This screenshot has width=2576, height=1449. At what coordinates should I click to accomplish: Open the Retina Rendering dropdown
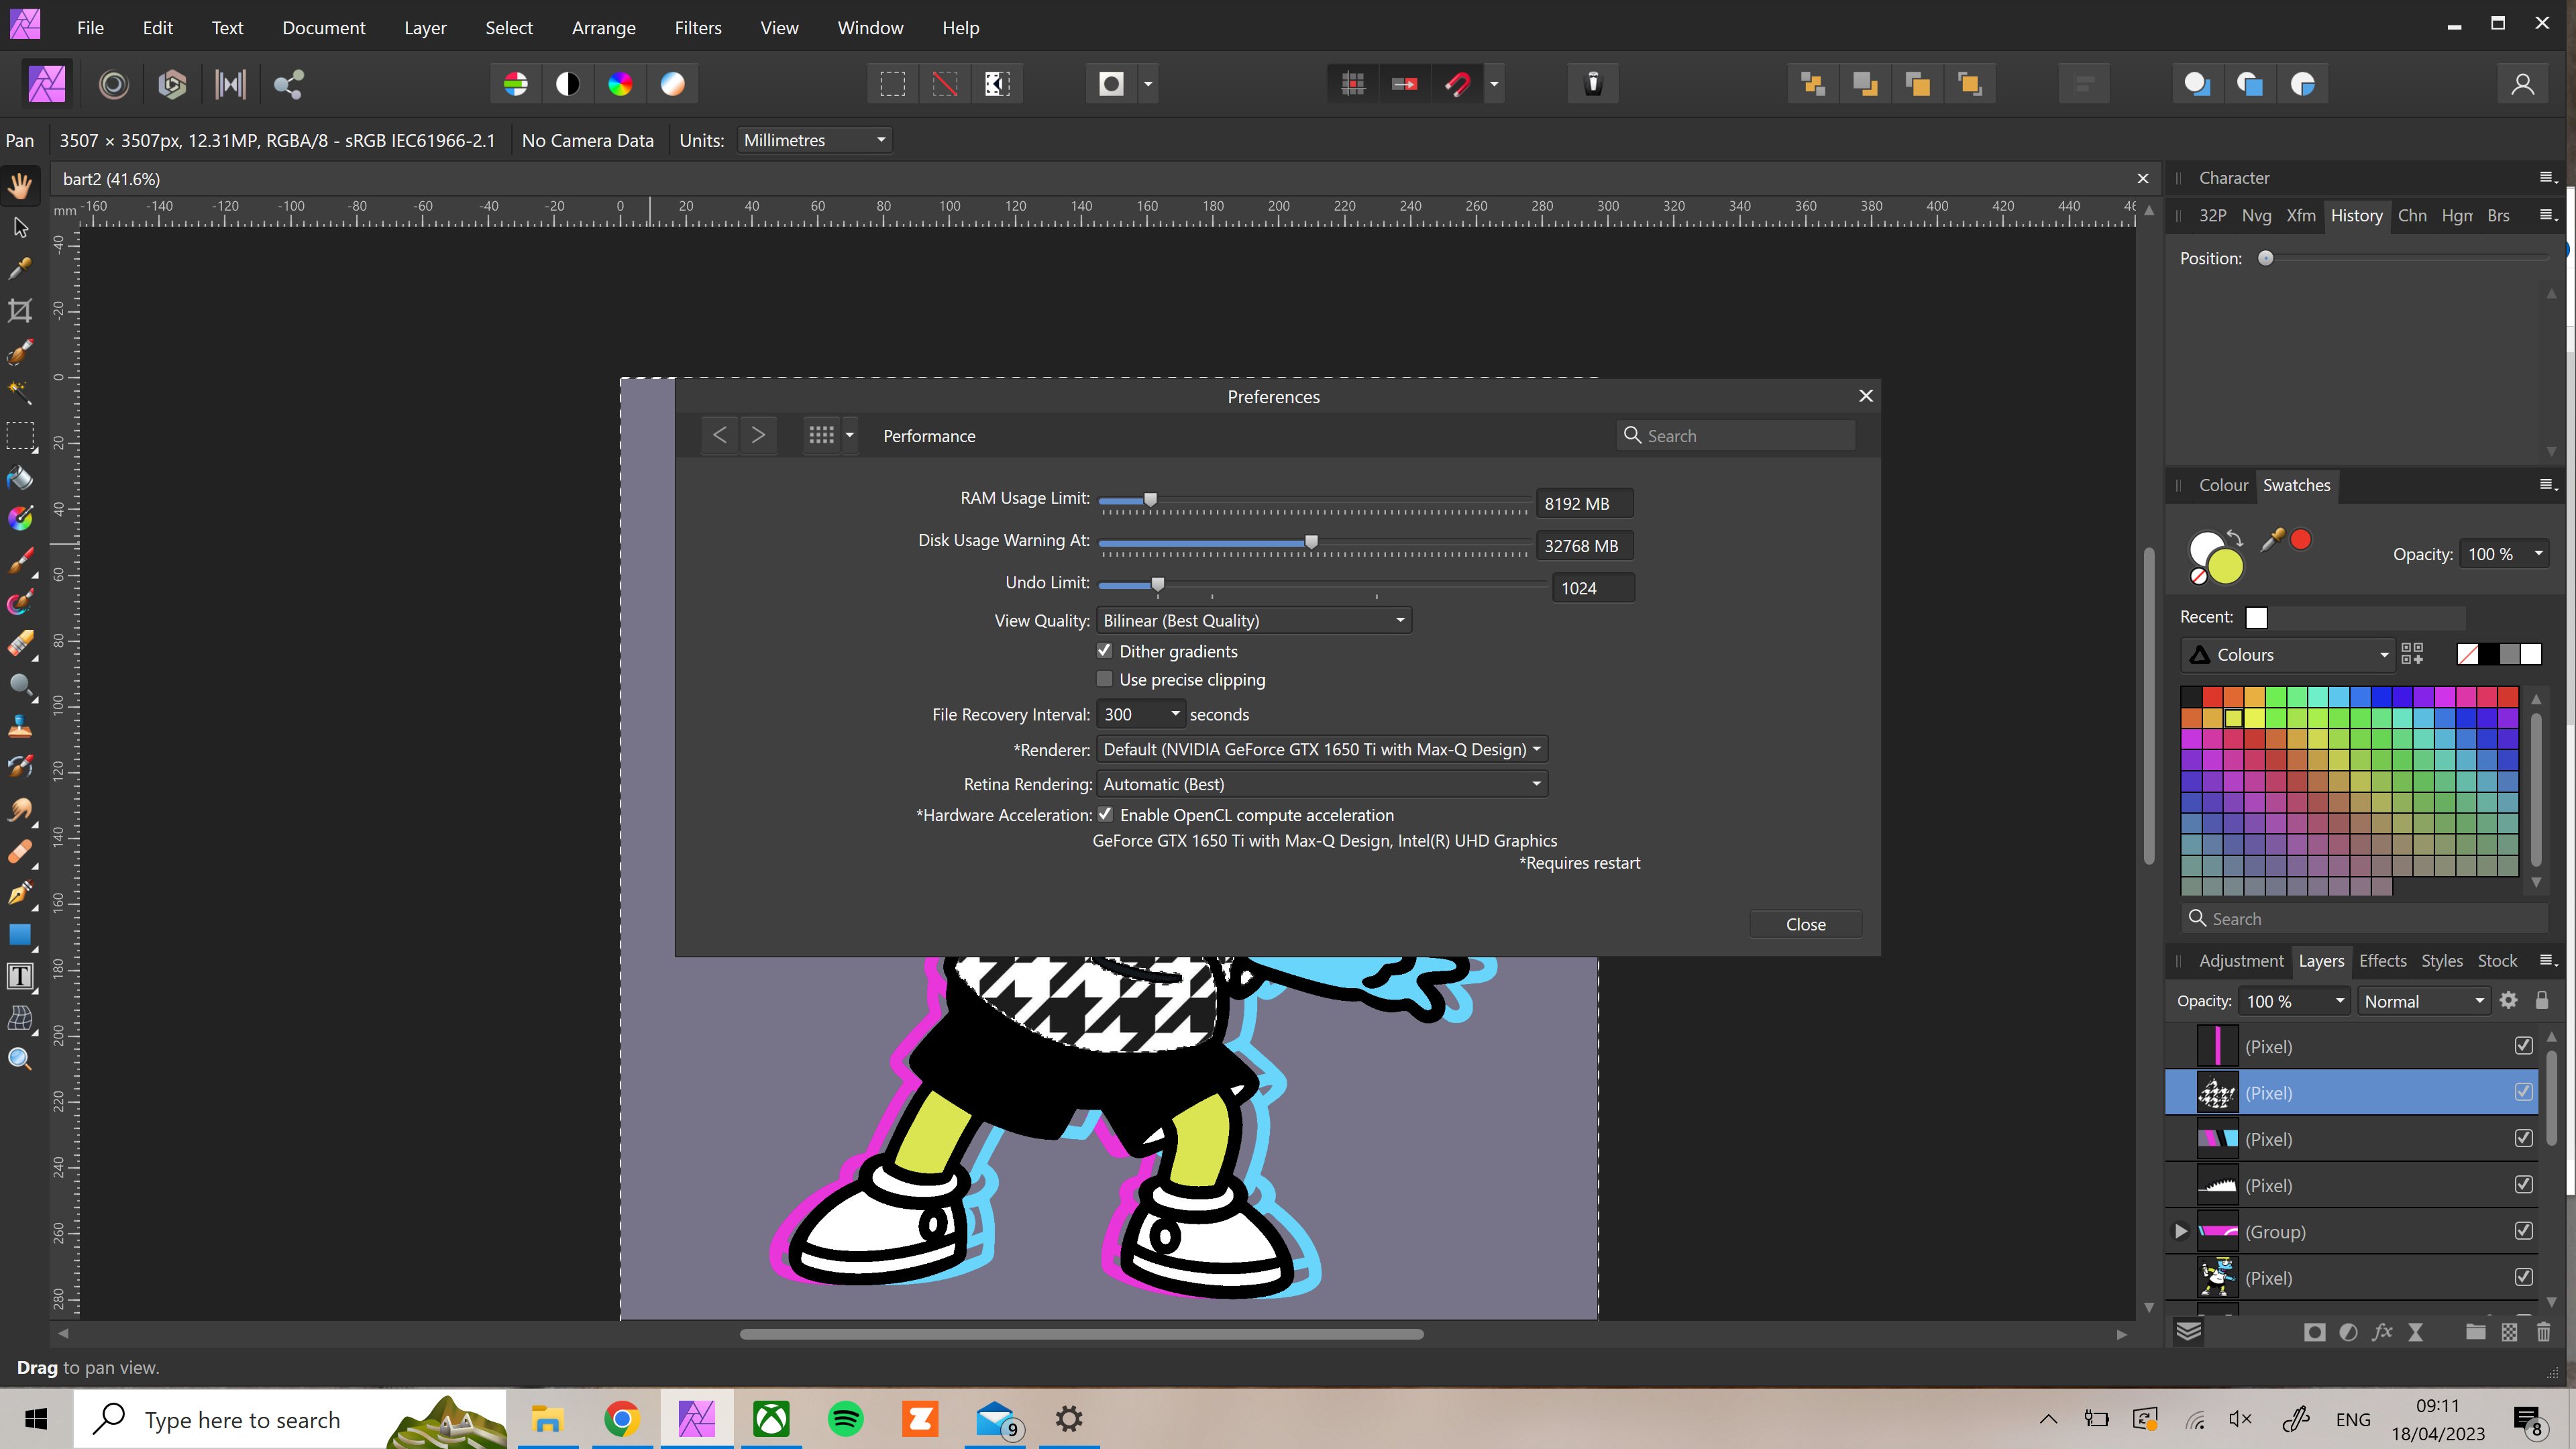(x=1322, y=784)
